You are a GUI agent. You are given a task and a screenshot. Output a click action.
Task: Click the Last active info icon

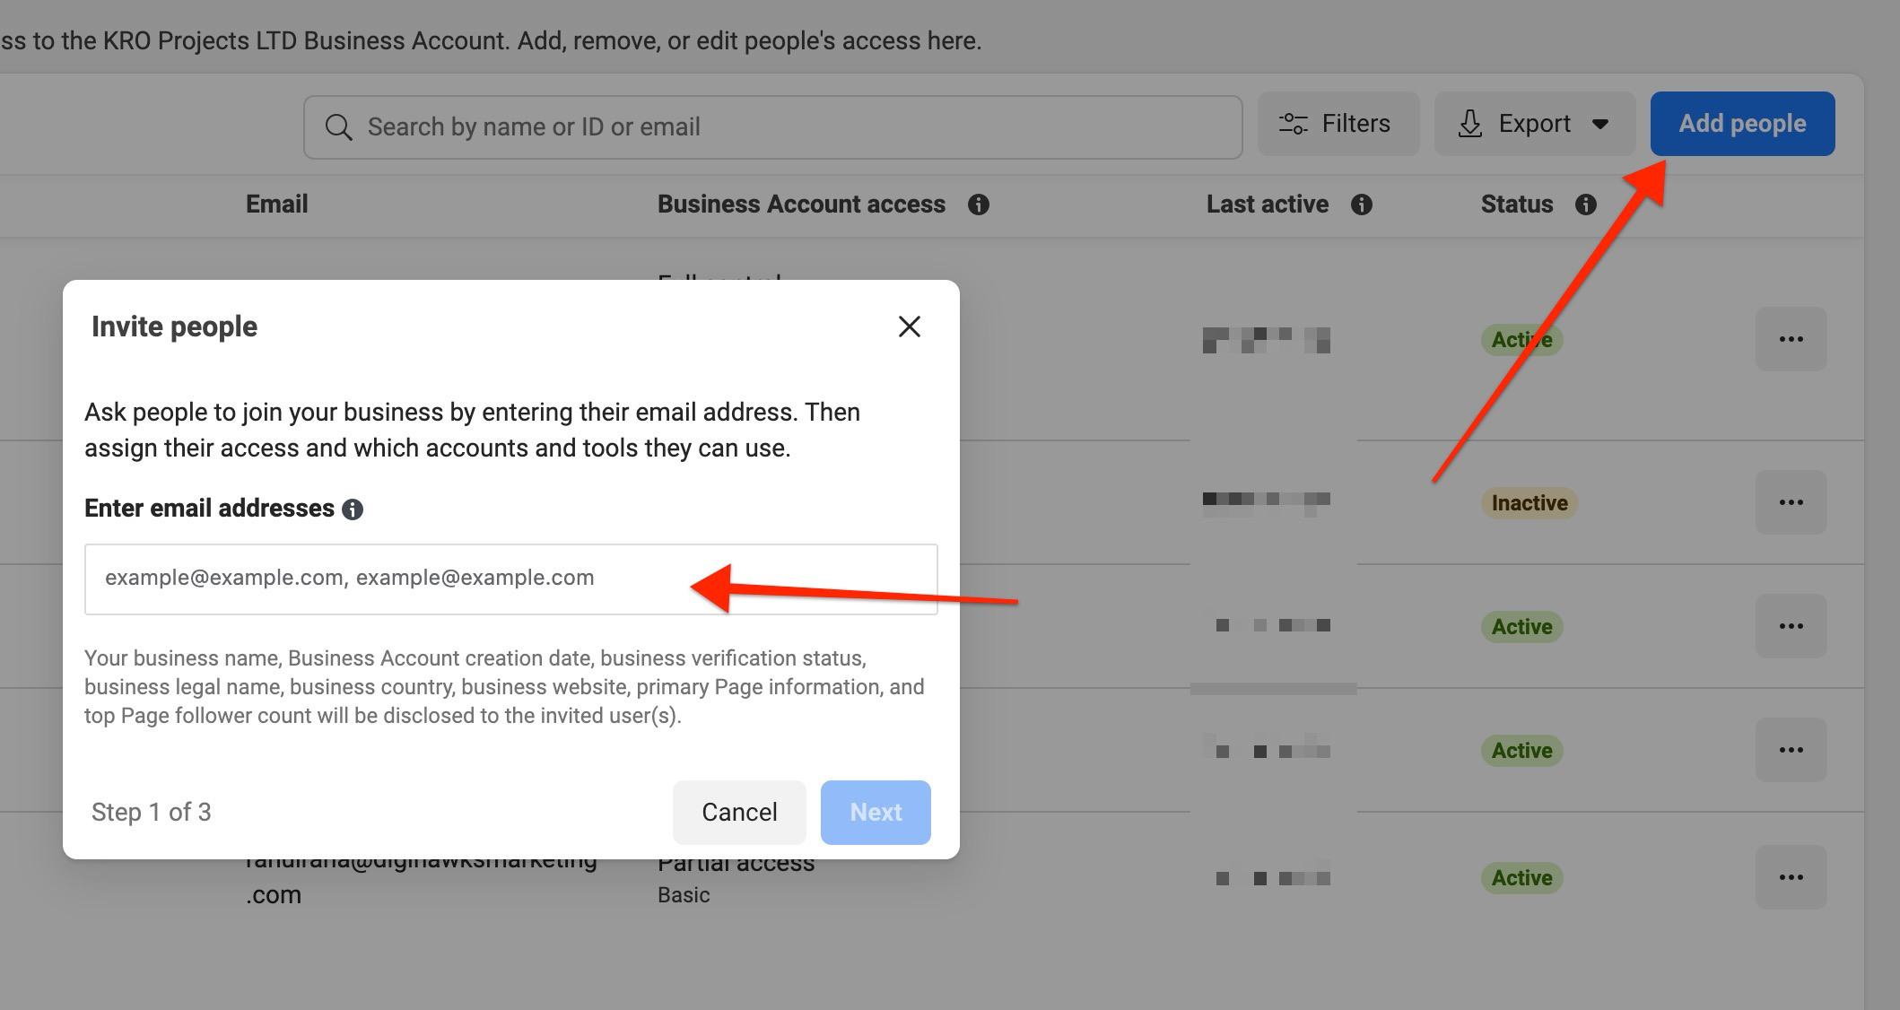(1362, 205)
